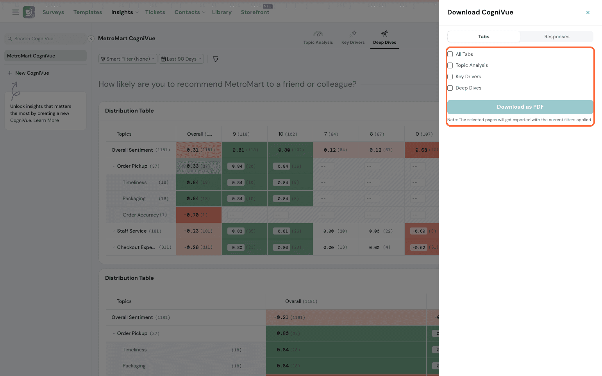Click the Topic Analysis gauge icon
Viewport: 602px width, 376px height.
click(x=318, y=34)
